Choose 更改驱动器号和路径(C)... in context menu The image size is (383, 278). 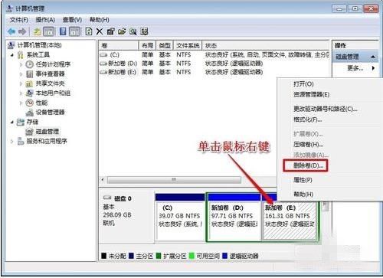[x=326, y=109]
